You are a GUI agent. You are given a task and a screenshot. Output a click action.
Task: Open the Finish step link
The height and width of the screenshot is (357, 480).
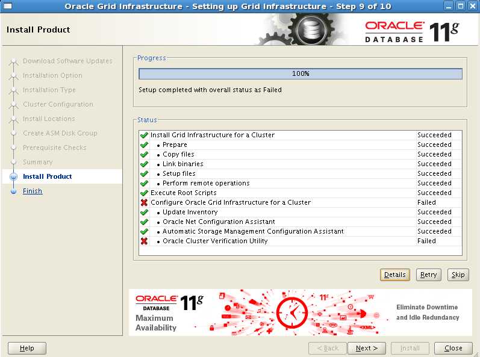tap(33, 191)
